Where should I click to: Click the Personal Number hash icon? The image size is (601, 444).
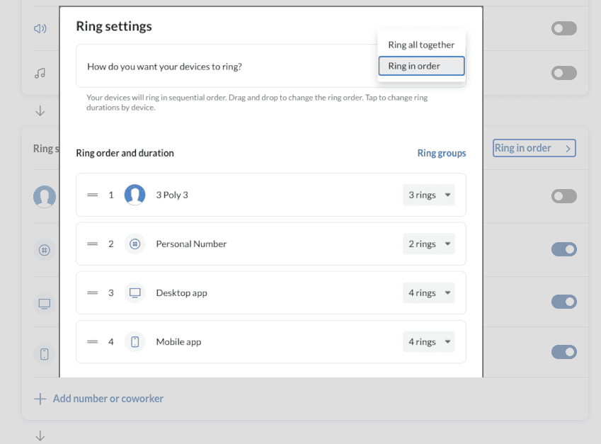(x=134, y=244)
